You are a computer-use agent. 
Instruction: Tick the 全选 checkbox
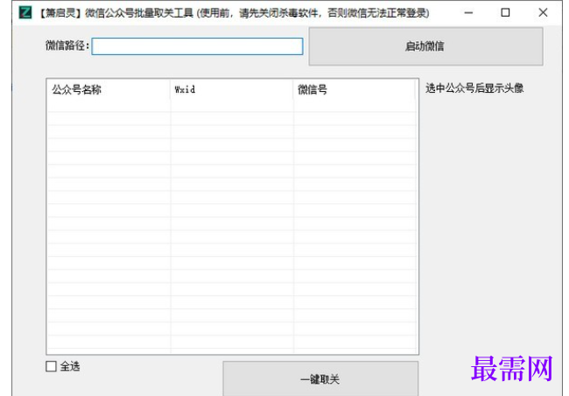coord(51,366)
